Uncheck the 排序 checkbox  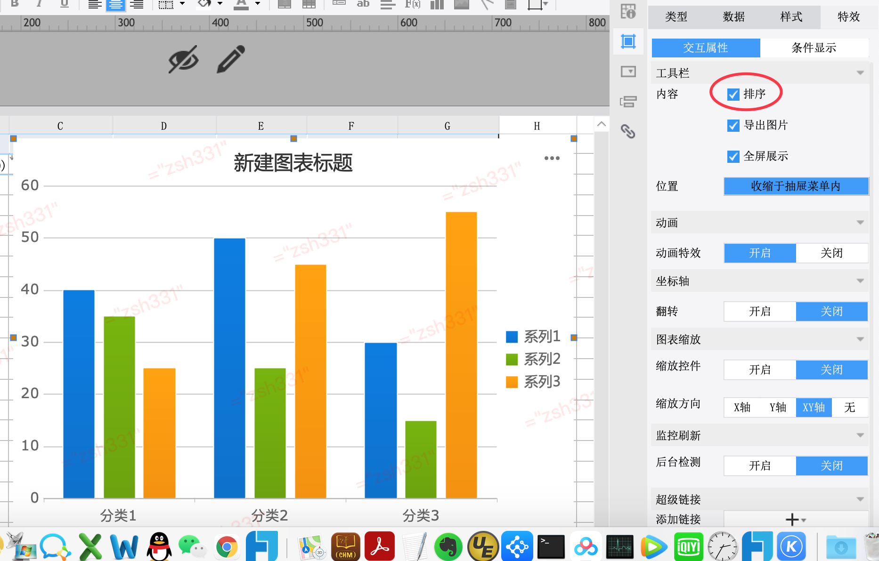click(733, 95)
